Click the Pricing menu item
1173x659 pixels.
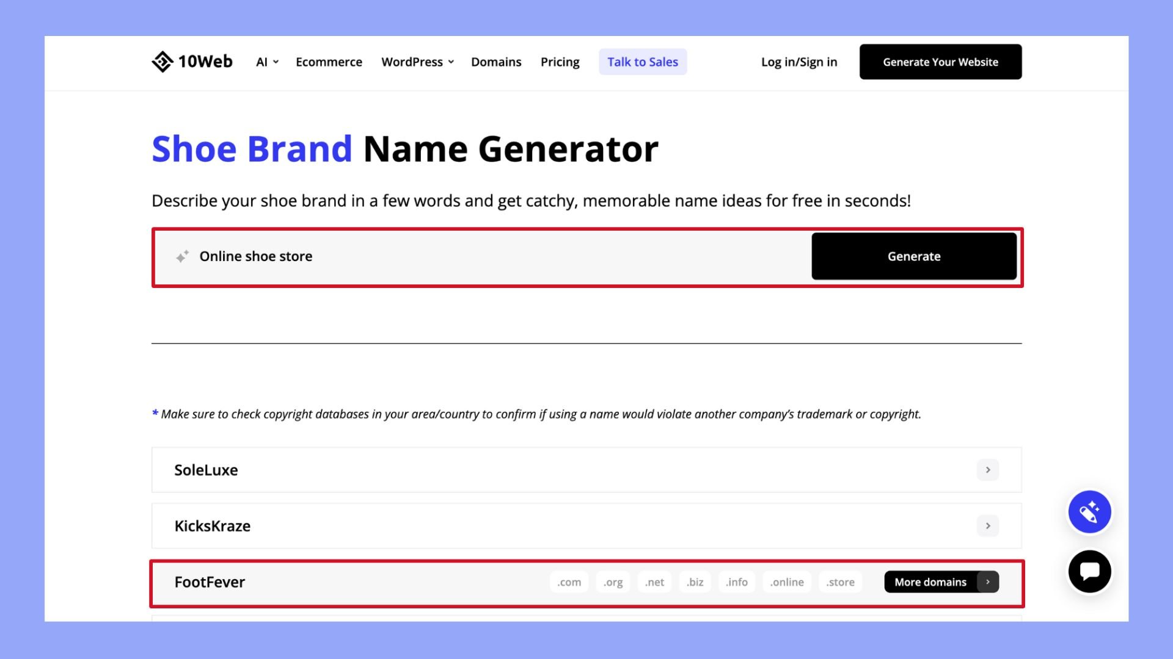click(x=560, y=61)
